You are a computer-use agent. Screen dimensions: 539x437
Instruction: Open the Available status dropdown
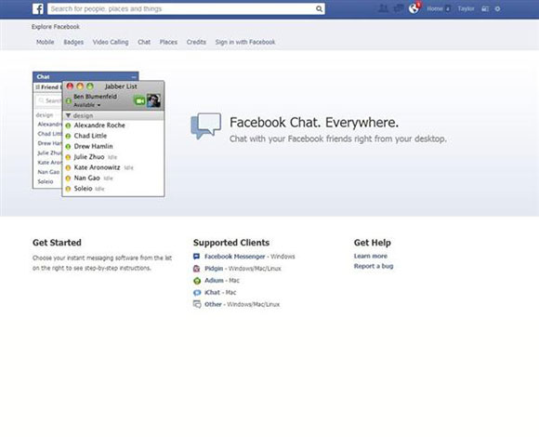[87, 105]
